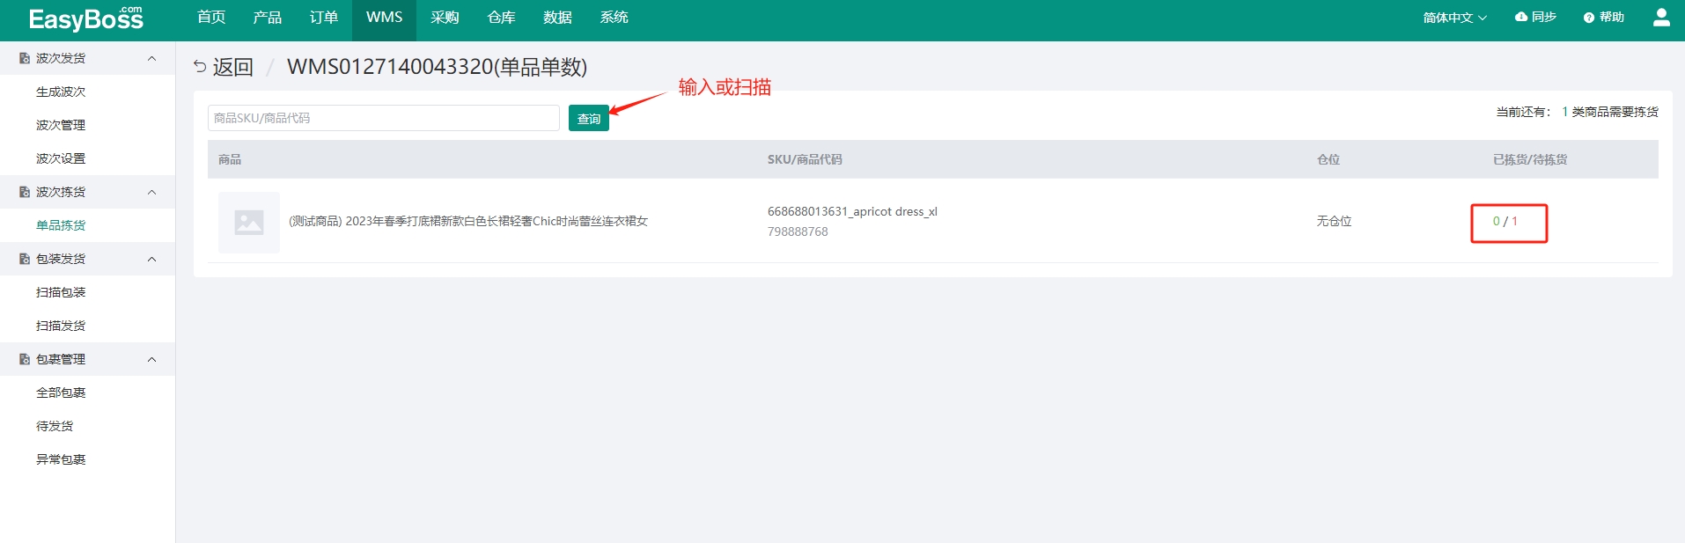Open the user profile avatar icon
This screenshot has width=1685, height=543.
pyautogui.click(x=1661, y=18)
